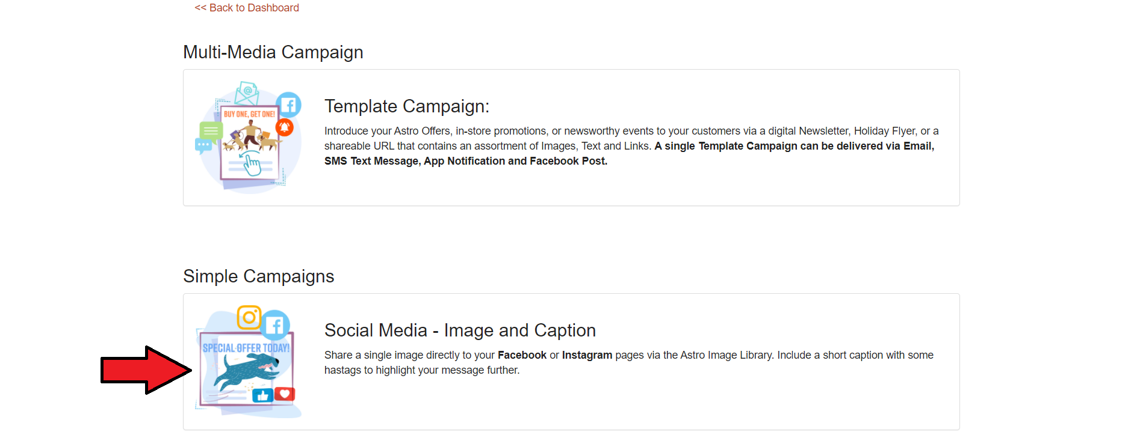Go back via the Back to Dashboard link
The width and height of the screenshot is (1143, 438).
[x=247, y=8]
